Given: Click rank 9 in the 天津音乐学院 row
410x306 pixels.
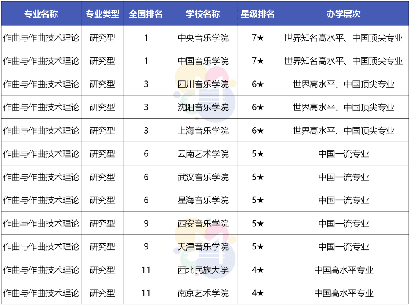Looking at the screenshot, I should [x=146, y=246].
